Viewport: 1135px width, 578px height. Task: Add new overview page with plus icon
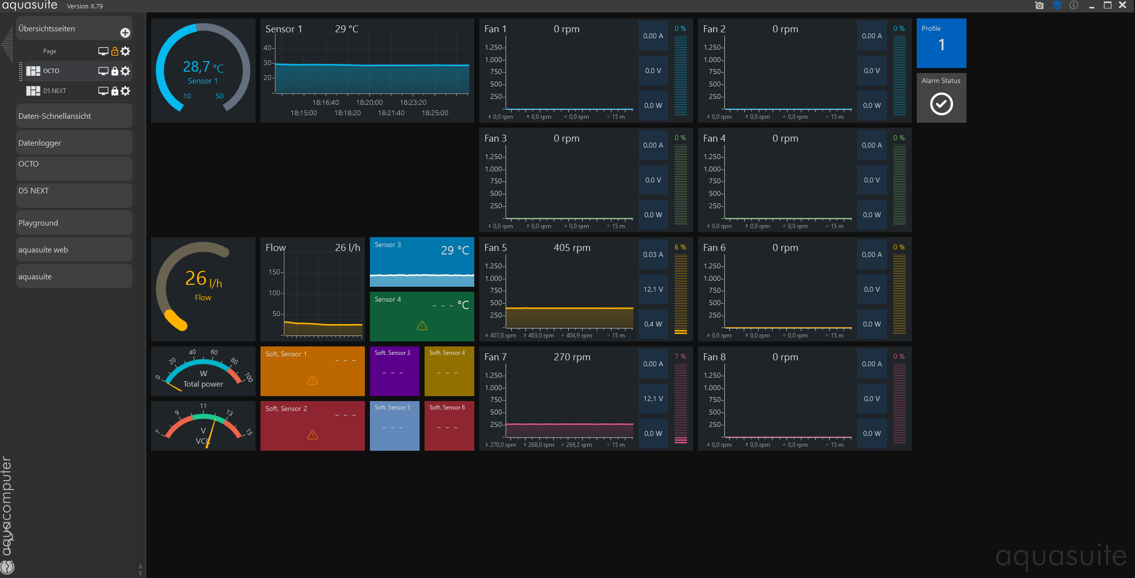tap(125, 33)
